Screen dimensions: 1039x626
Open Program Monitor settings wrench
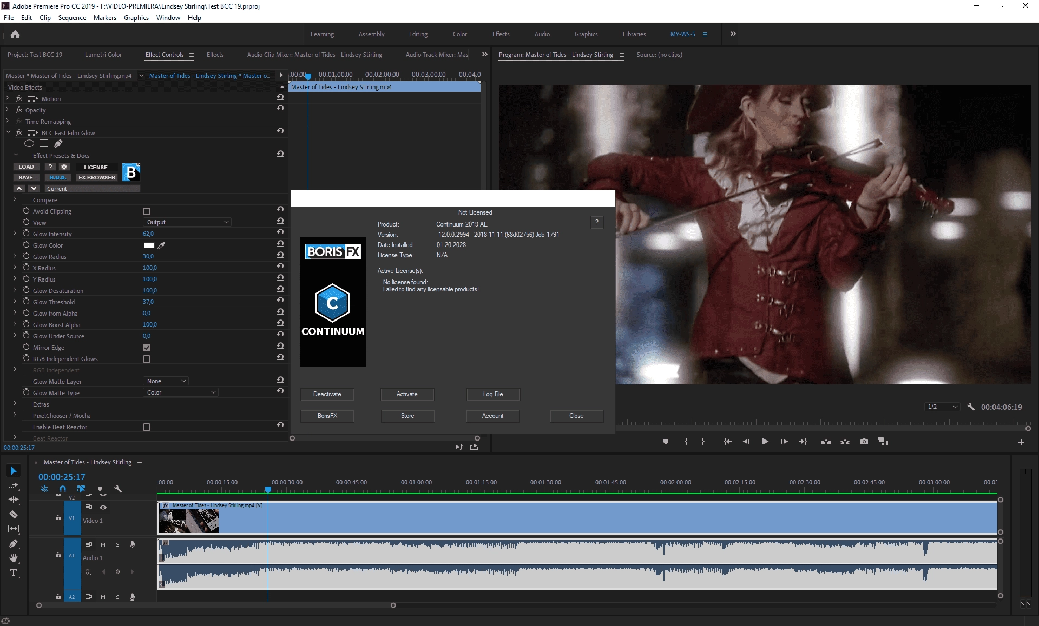[x=971, y=407]
